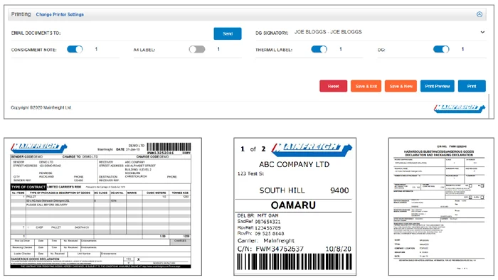Open Change Printer Settings link
498x280 pixels.
point(60,15)
